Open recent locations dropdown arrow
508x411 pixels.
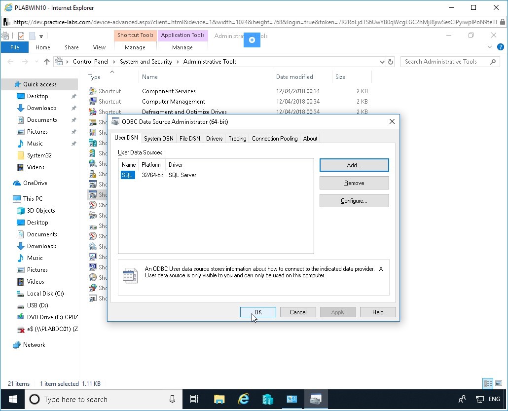pos(36,62)
